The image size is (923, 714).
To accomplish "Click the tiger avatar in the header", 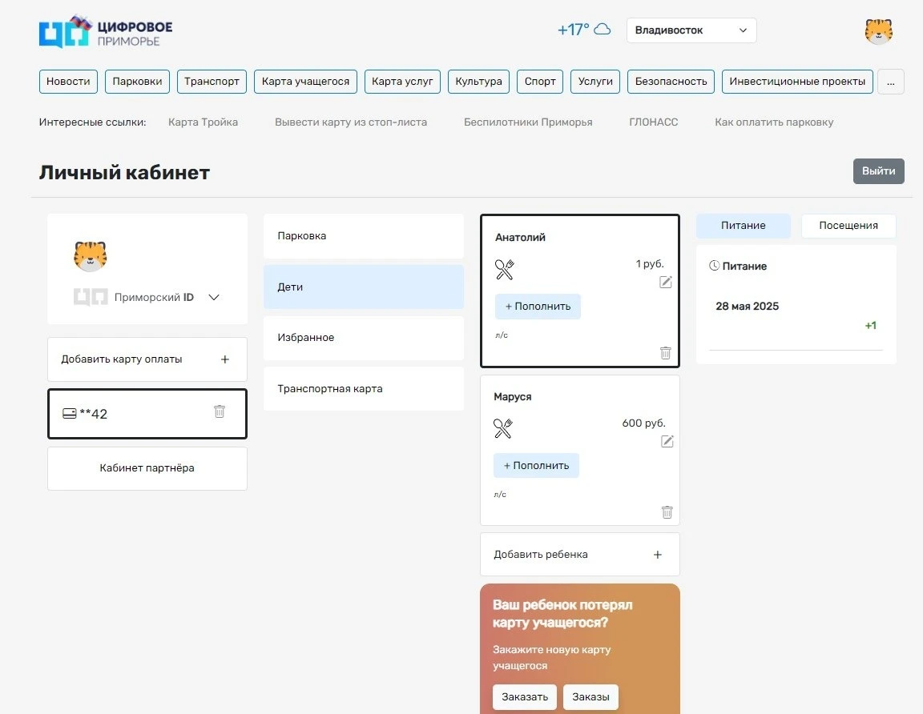I will [878, 31].
